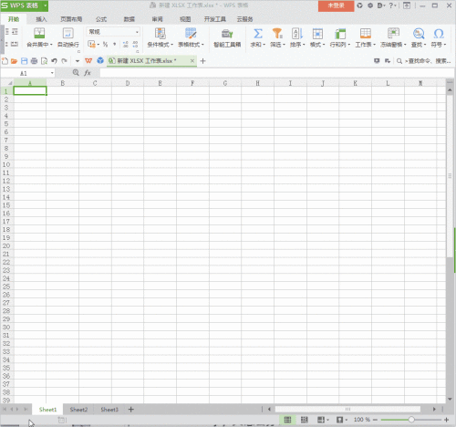
Task: Click the New document icon in quick toolbar
Action: 5,61
